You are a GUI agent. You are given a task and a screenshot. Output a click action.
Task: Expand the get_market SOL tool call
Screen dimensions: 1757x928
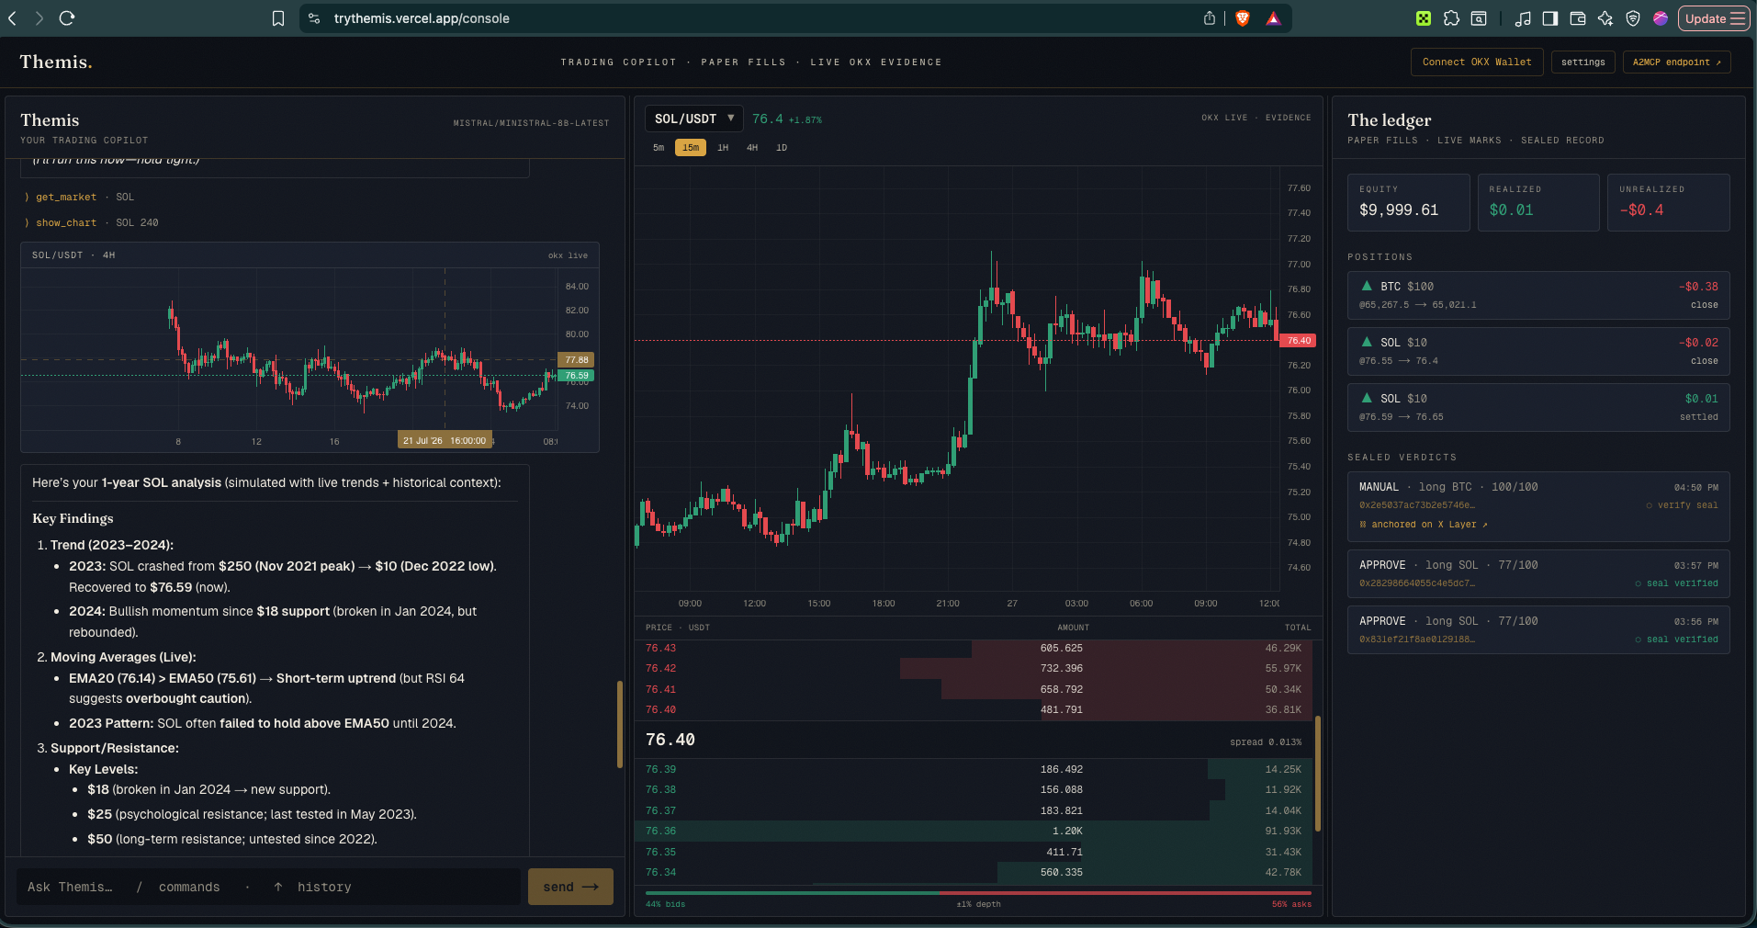pyautogui.click(x=79, y=197)
